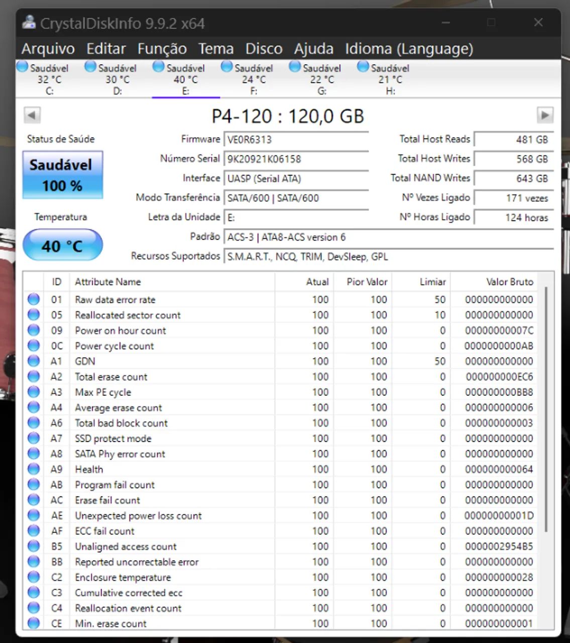Screen dimensions: 570x643
Task: Click raw value 000002954B5 in Unaligned access row
Action: (x=499, y=546)
